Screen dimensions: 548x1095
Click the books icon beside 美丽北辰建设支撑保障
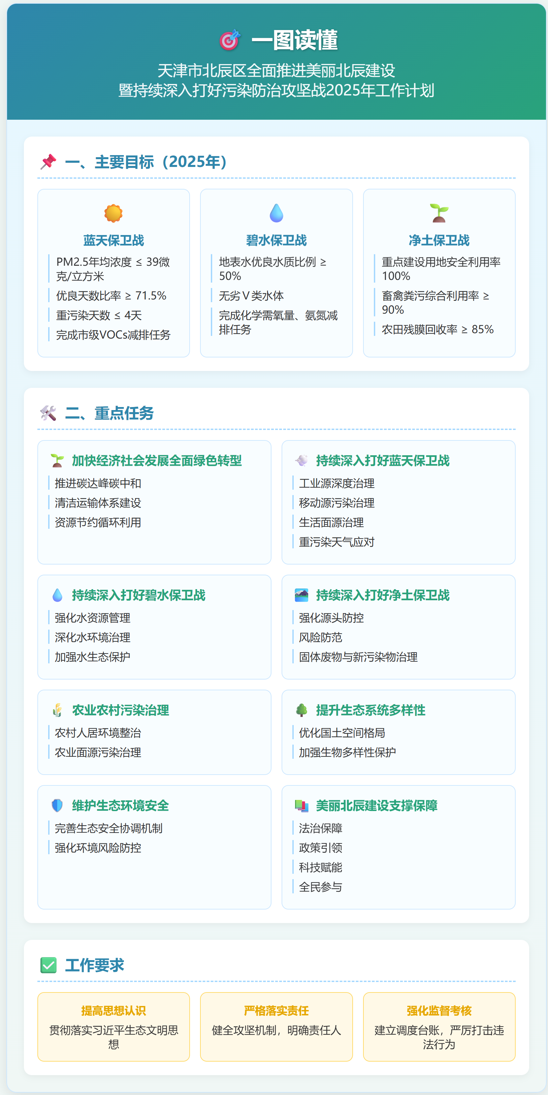[x=301, y=806]
